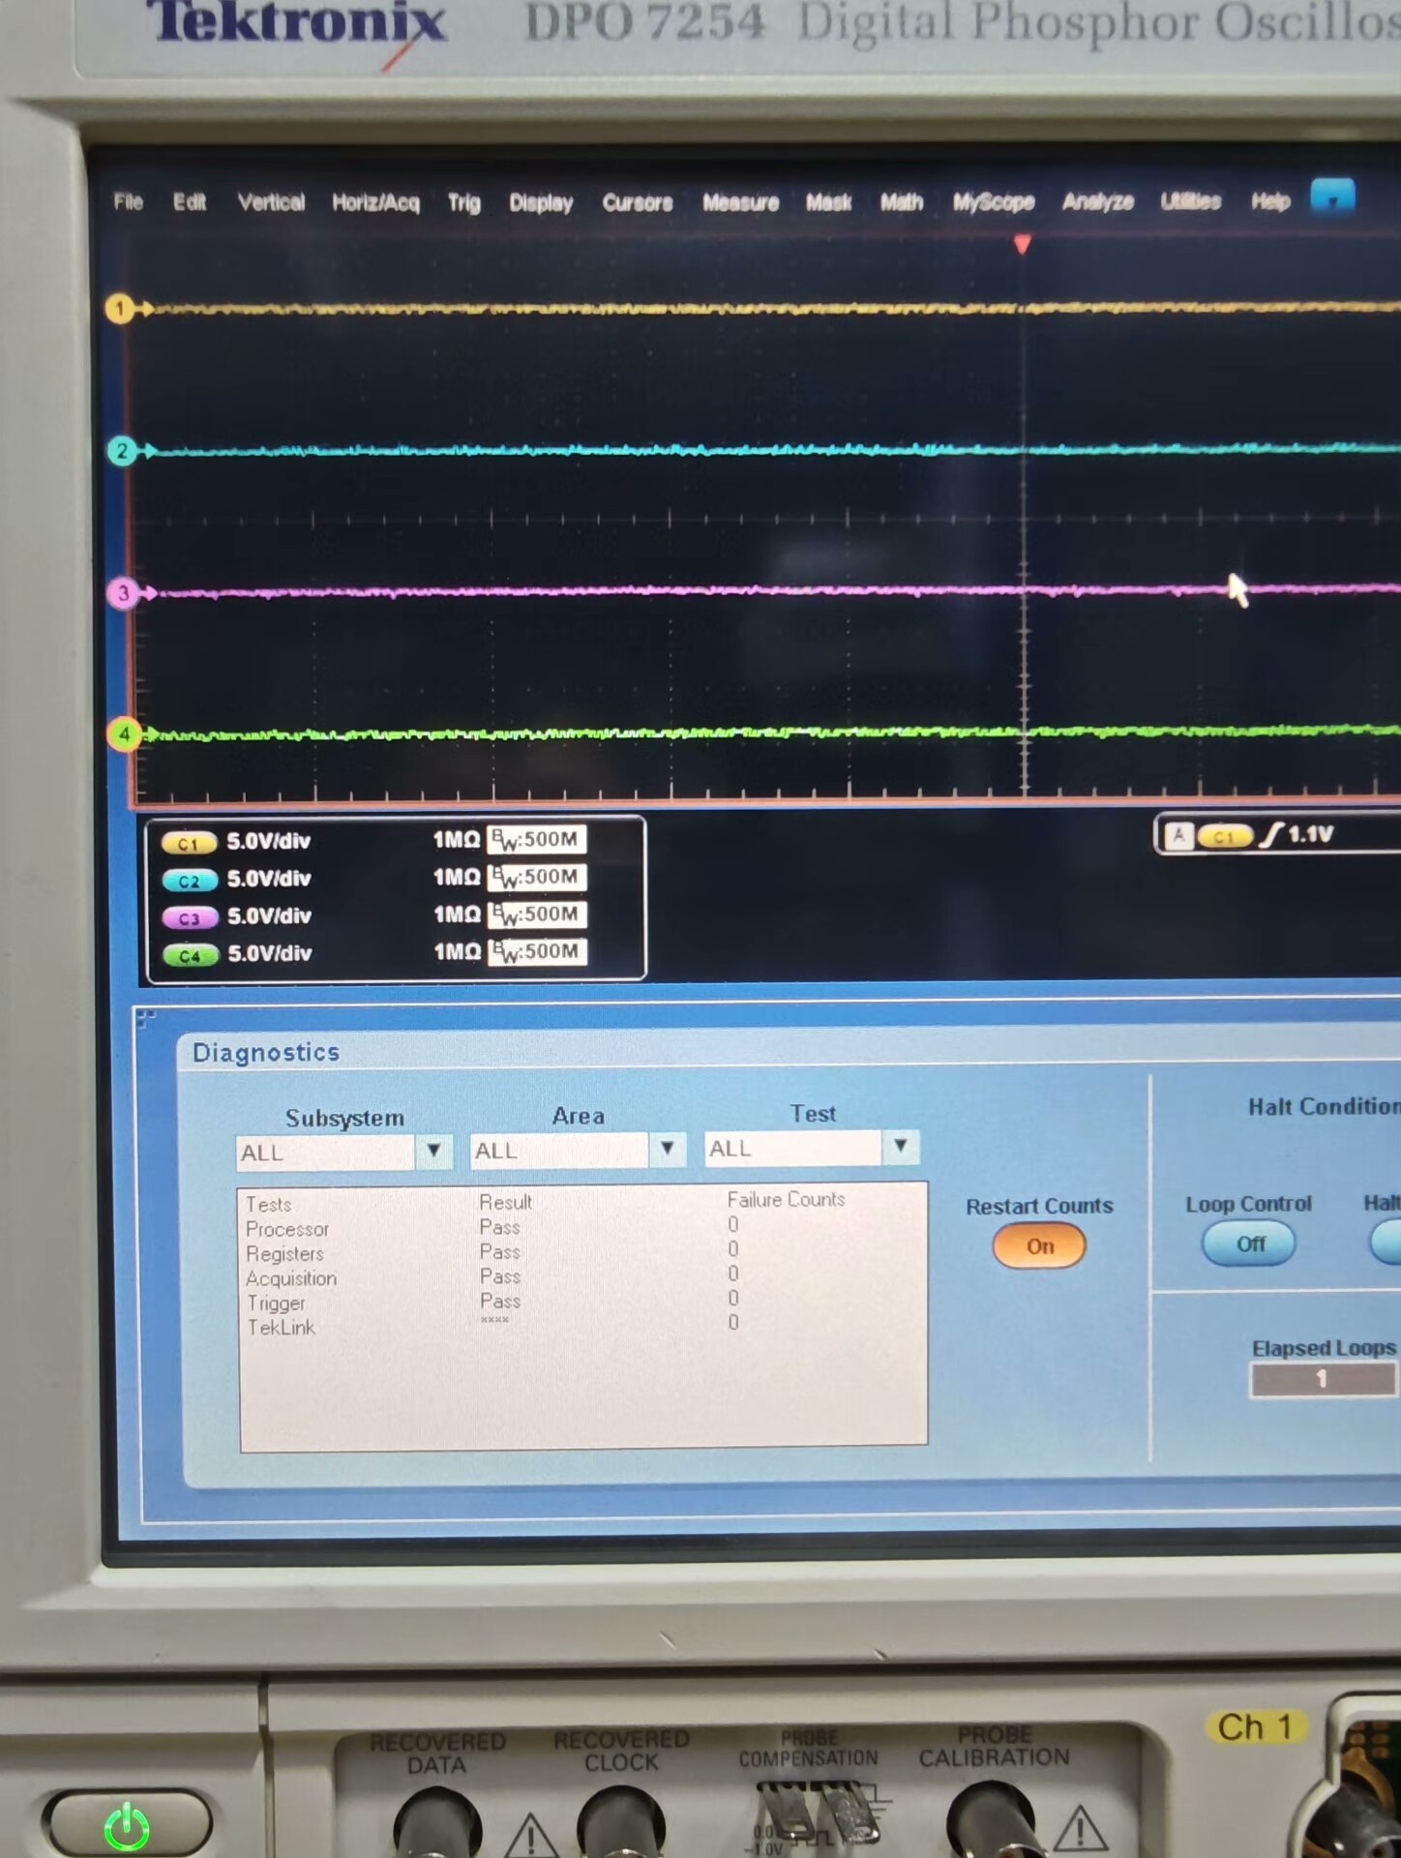Select channel 2 cyan ground marker
The width and height of the screenshot is (1401, 1858).
tap(122, 451)
